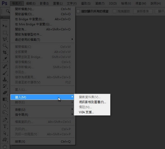
Task: Open the 選取(S) menu
Action: pos(86,4)
